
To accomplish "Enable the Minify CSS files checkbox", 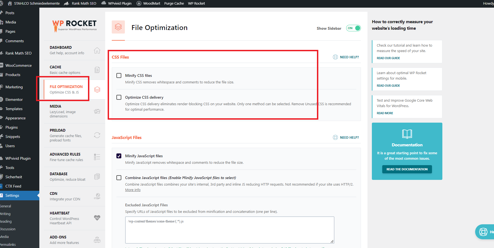I will (119, 75).
